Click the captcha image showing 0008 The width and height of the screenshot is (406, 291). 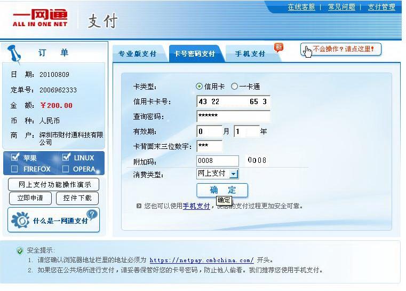(x=257, y=160)
